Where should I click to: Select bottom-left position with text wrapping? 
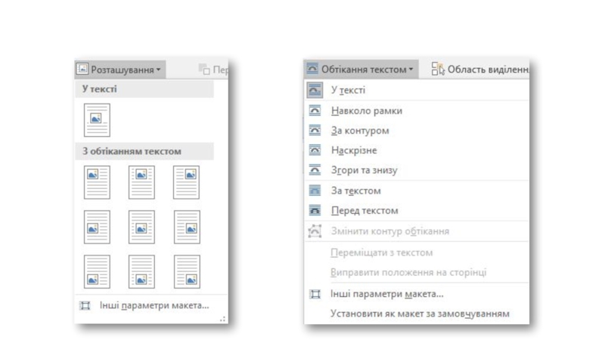tap(97, 271)
